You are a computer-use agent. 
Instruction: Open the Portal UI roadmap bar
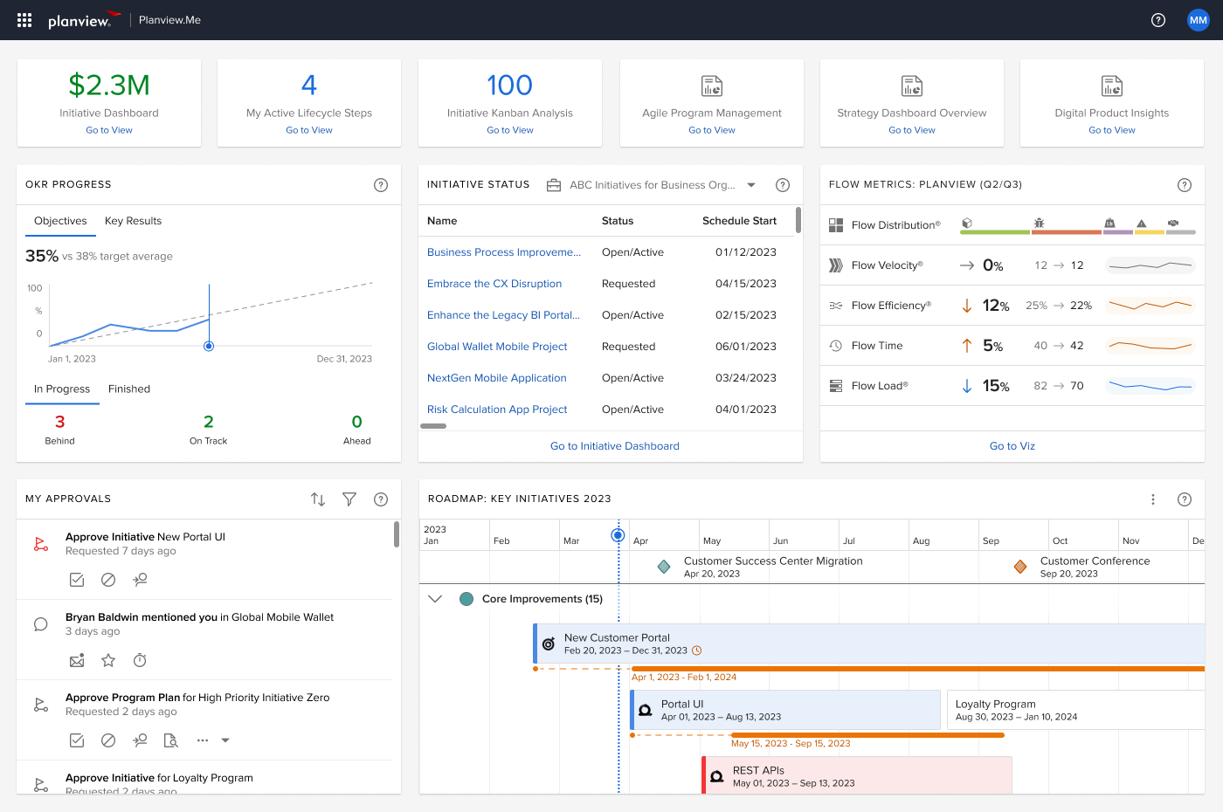pyautogui.click(x=785, y=710)
